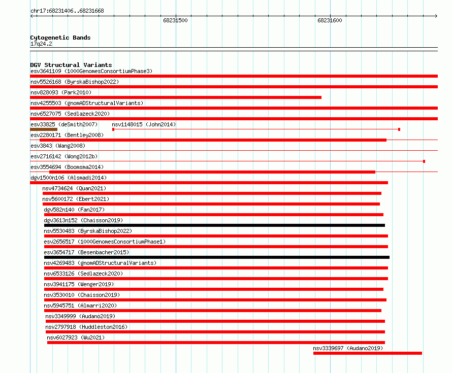This screenshot has width=452, height=373.
Task: Click the esv3641109 (1000GenomesConsortiumPhase3) variant label
Action: (x=91, y=71)
